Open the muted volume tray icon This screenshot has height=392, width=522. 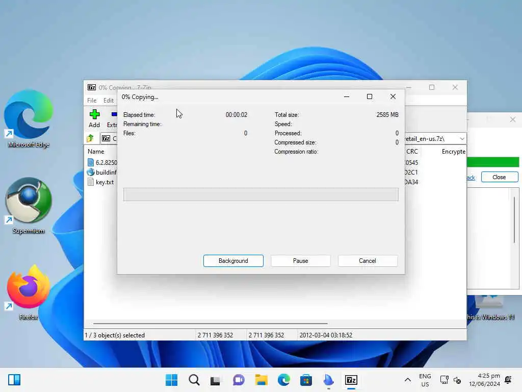tap(457, 380)
